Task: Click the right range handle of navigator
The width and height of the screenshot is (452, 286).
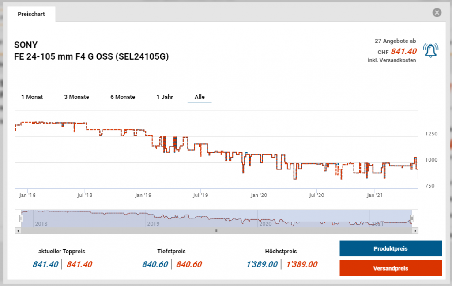Action: (412, 218)
